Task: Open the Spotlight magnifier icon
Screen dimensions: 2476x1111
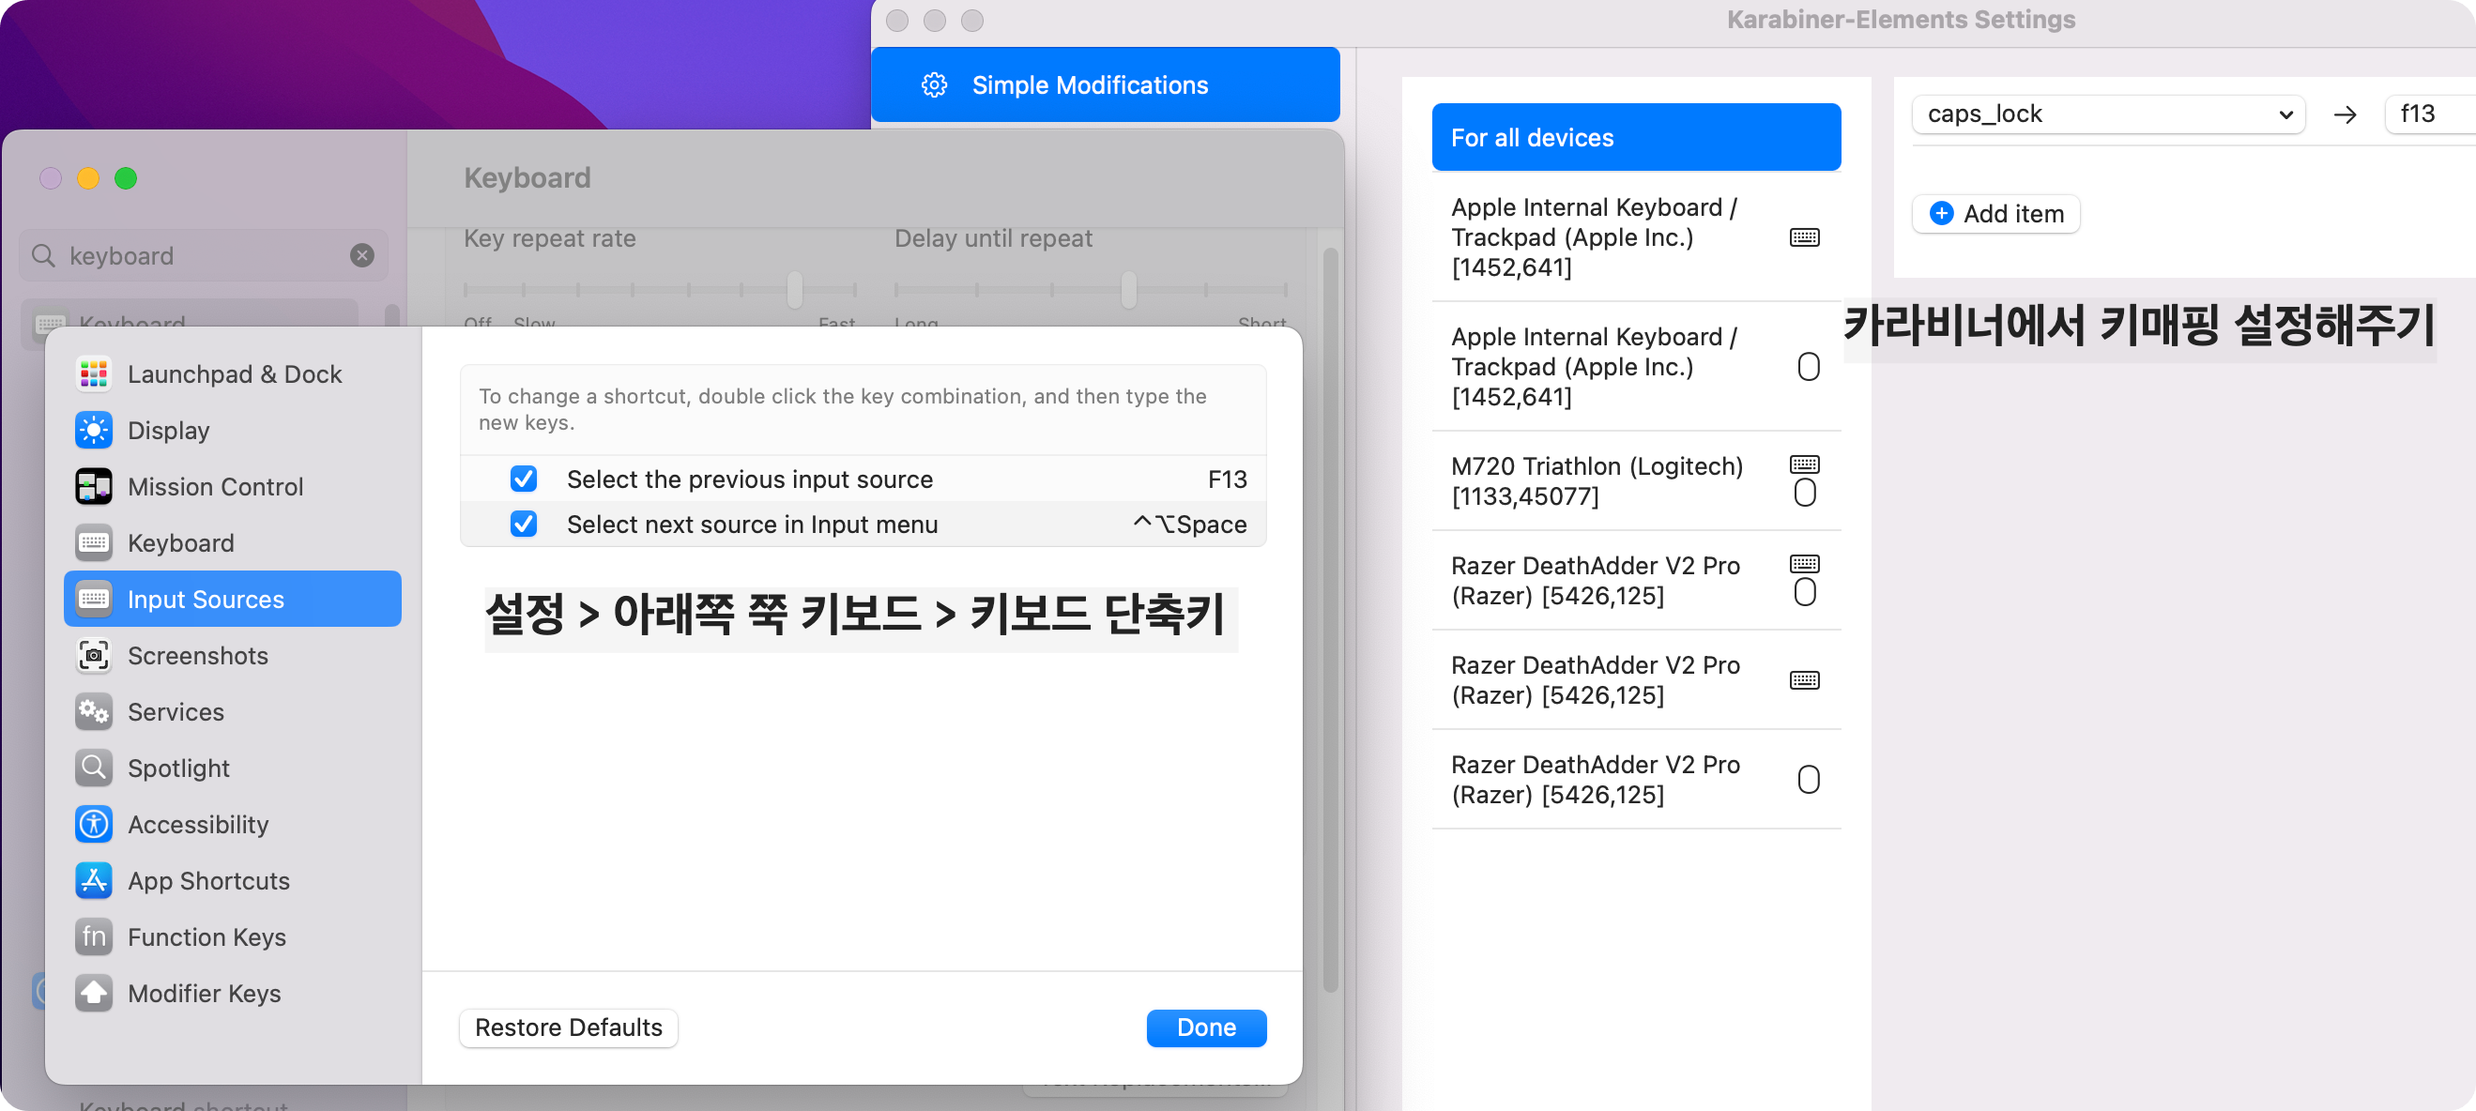Action: click(x=93, y=768)
